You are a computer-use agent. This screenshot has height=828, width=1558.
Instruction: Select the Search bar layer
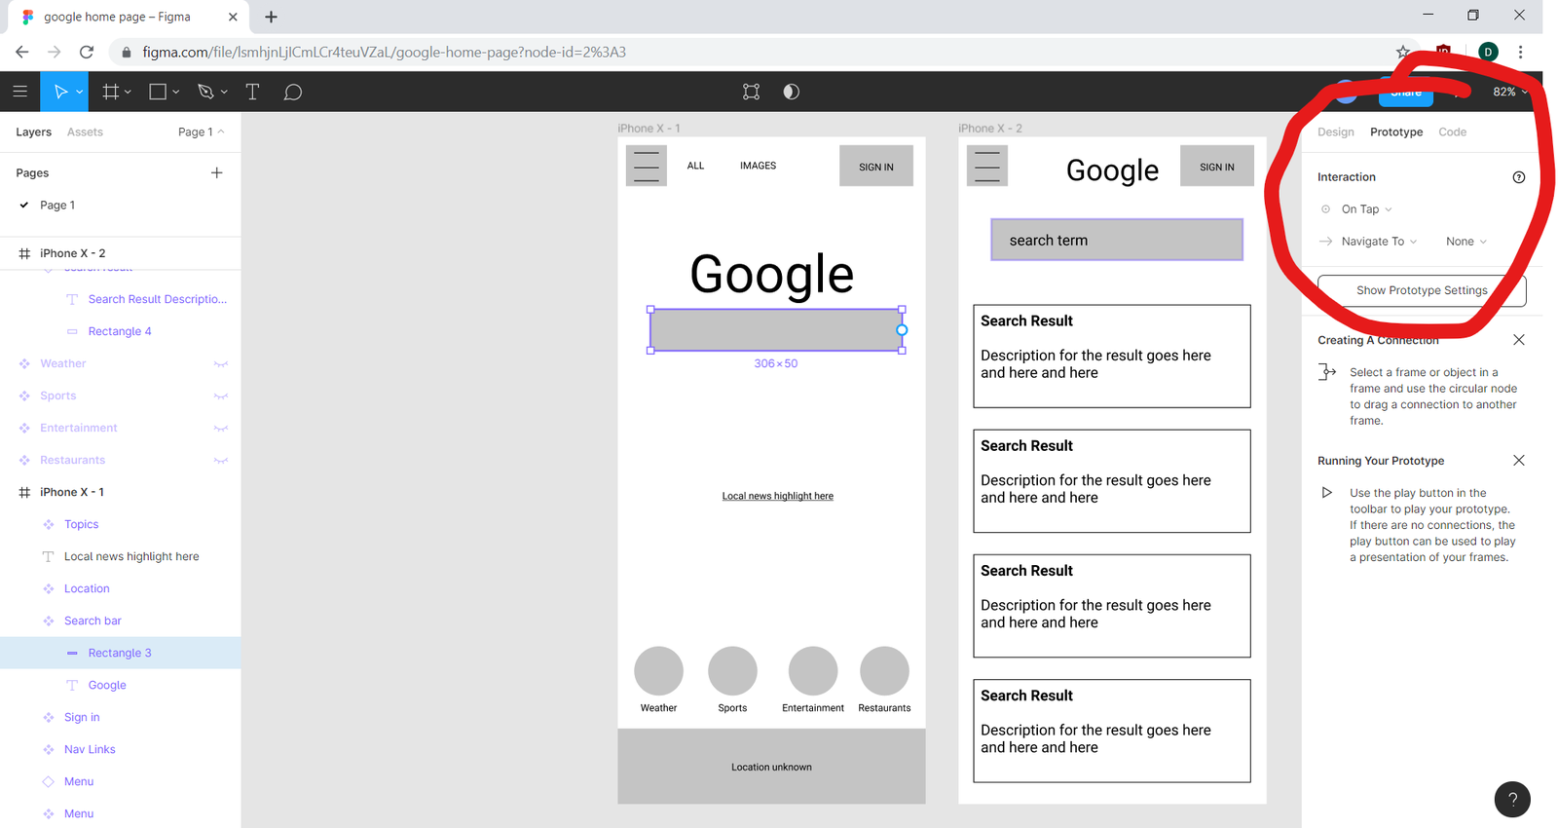93,621
